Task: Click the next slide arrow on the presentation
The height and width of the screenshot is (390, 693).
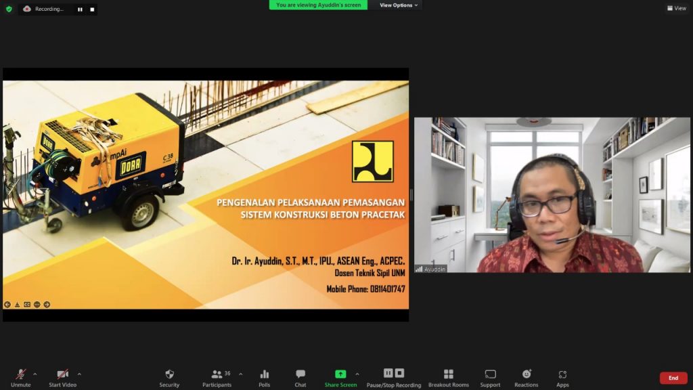Action: [x=47, y=305]
